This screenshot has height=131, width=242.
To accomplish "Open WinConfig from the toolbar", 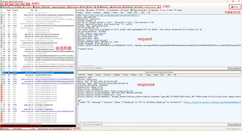I will click(6, 7).
